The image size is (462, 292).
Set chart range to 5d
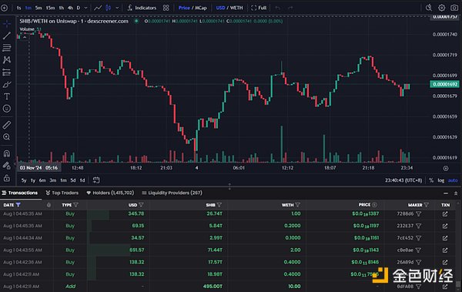73,180
